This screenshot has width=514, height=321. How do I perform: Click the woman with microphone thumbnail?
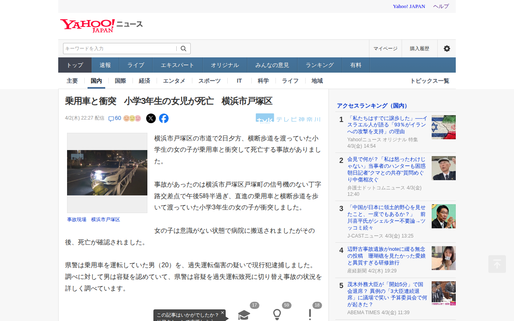tap(444, 258)
